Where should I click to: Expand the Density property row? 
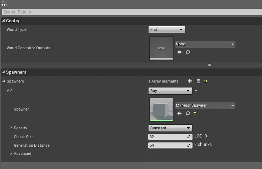(11, 128)
